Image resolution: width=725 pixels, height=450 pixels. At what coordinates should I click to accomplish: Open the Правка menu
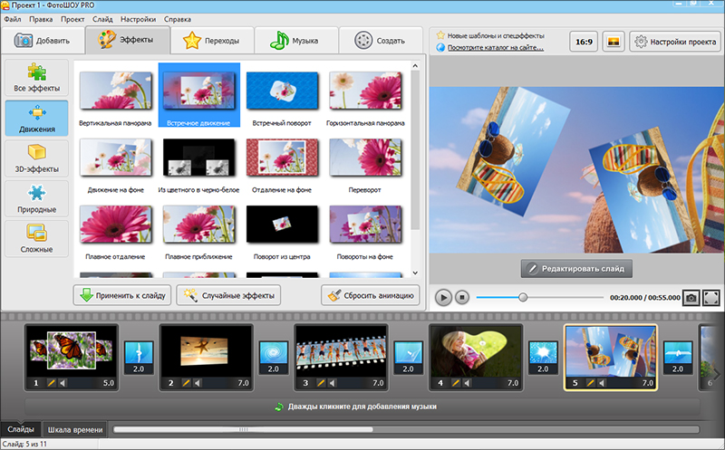(41, 19)
